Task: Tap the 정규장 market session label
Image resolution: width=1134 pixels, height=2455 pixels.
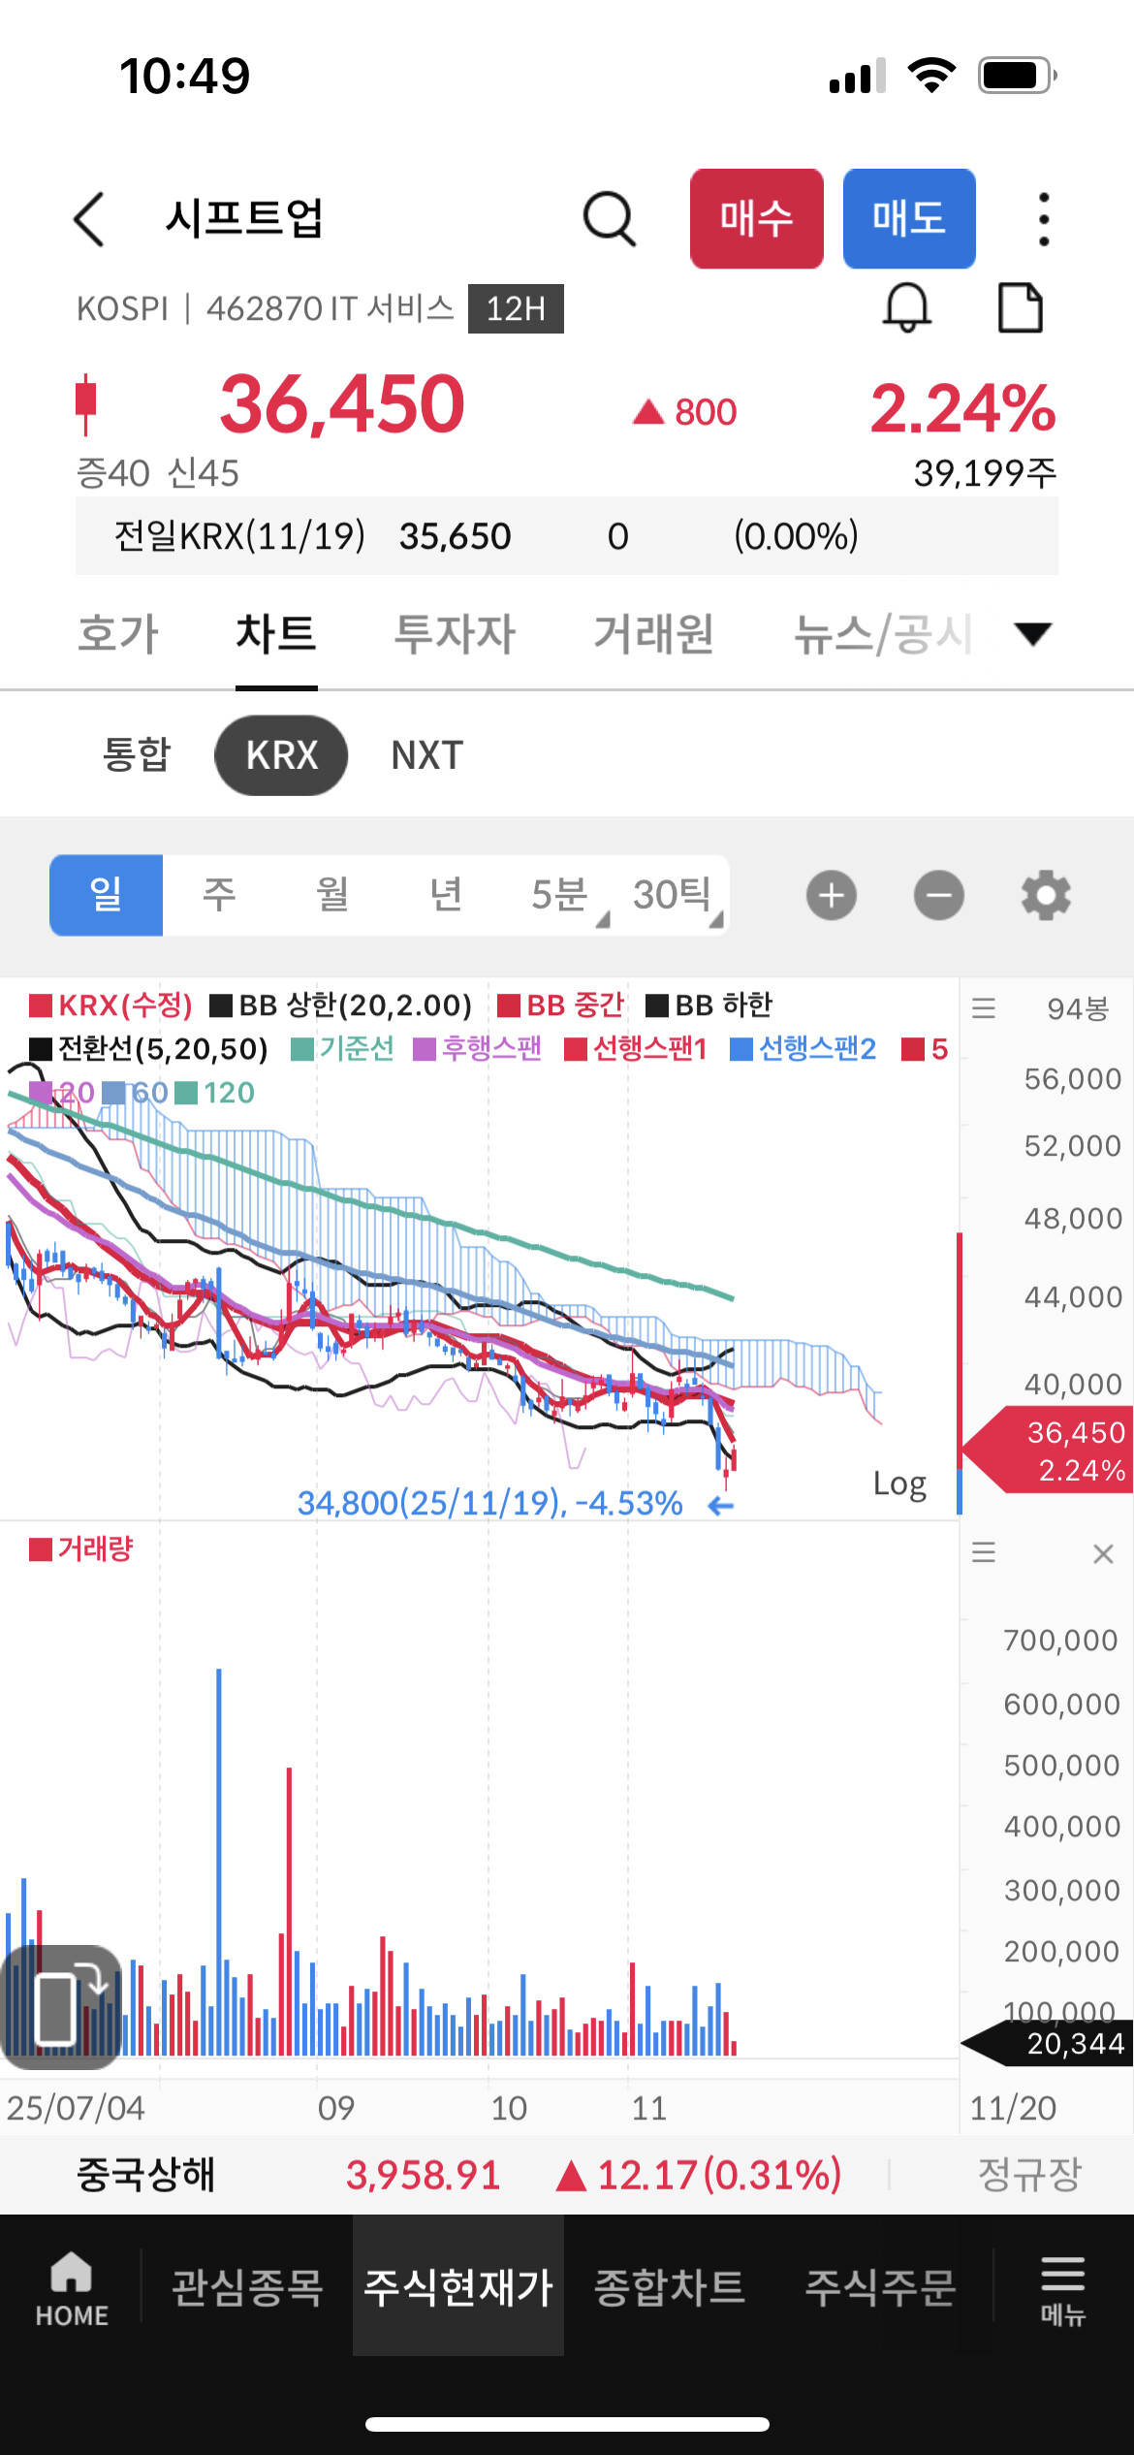Action: (x=1029, y=2175)
